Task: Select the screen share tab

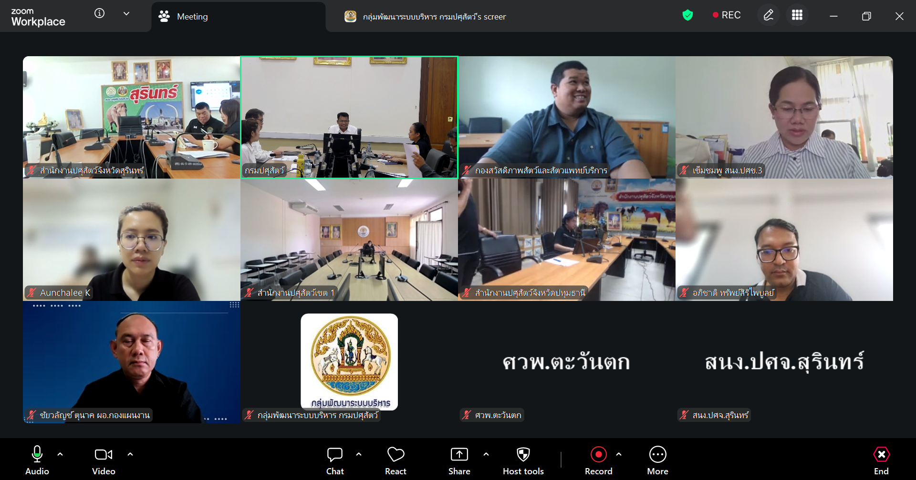Action: [425, 17]
